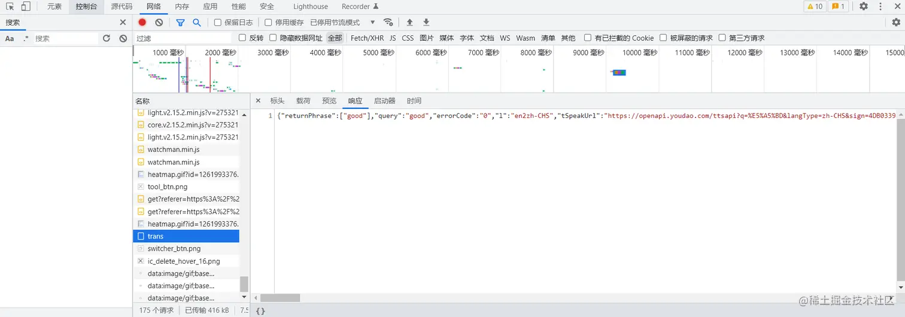The height and width of the screenshot is (317, 905).
Task: Open the 标头 details tab
Action: [x=277, y=100]
